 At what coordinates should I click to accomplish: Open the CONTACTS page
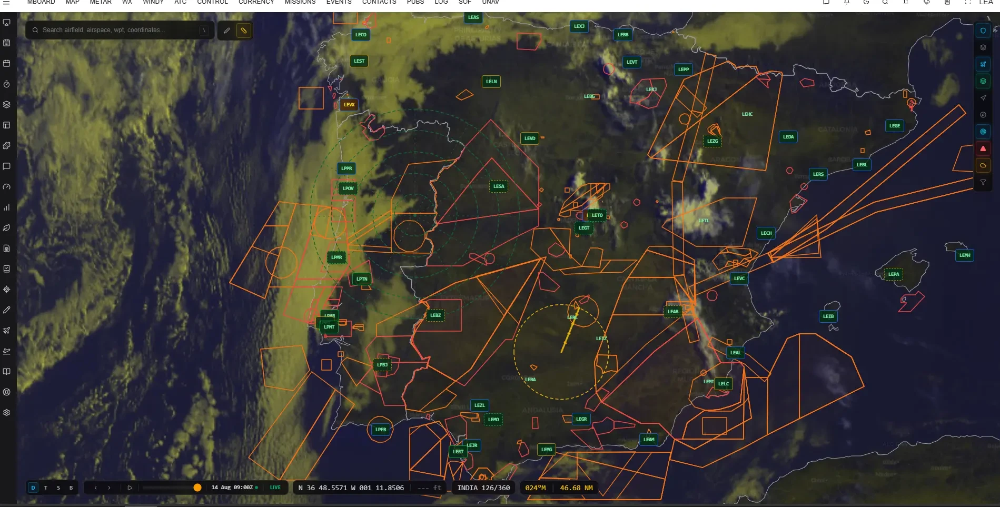[379, 2]
